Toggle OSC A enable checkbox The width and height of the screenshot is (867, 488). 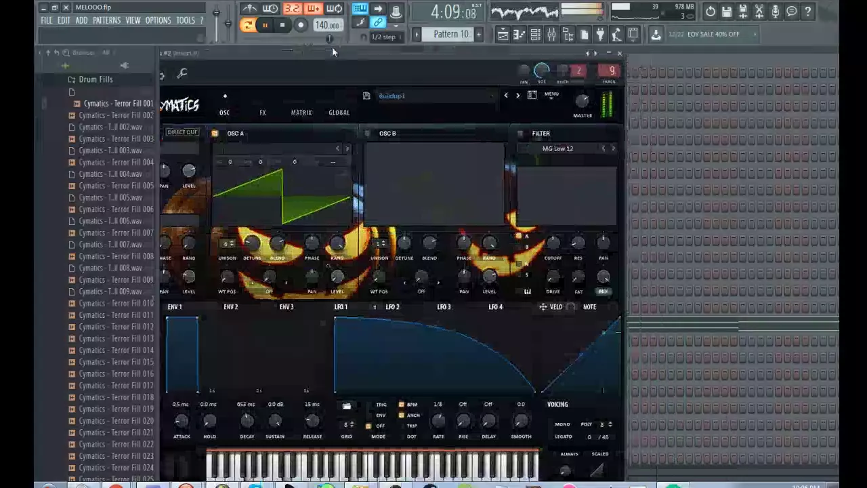click(x=215, y=134)
